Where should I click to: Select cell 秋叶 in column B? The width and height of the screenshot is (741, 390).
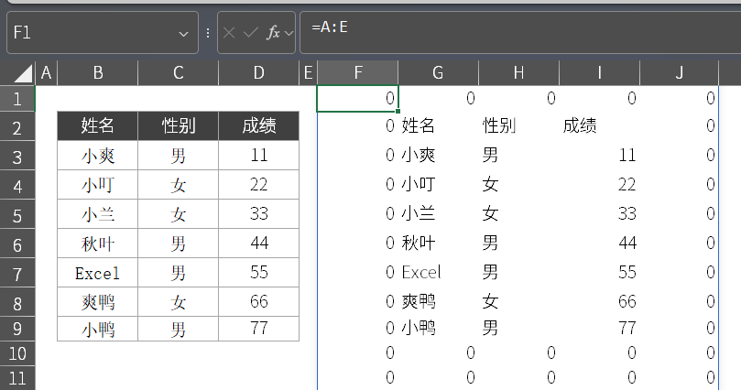(x=98, y=244)
